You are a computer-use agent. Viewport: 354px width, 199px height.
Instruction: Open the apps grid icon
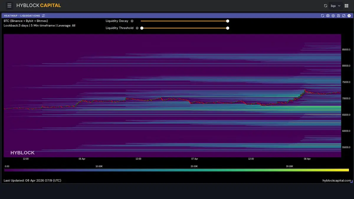tap(347, 6)
